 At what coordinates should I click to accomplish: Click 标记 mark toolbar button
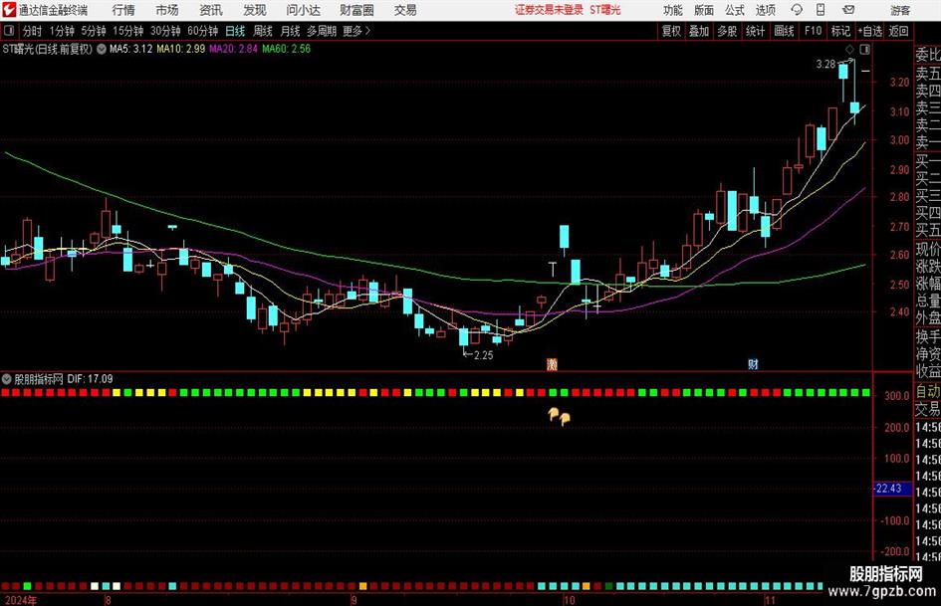coord(840,31)
